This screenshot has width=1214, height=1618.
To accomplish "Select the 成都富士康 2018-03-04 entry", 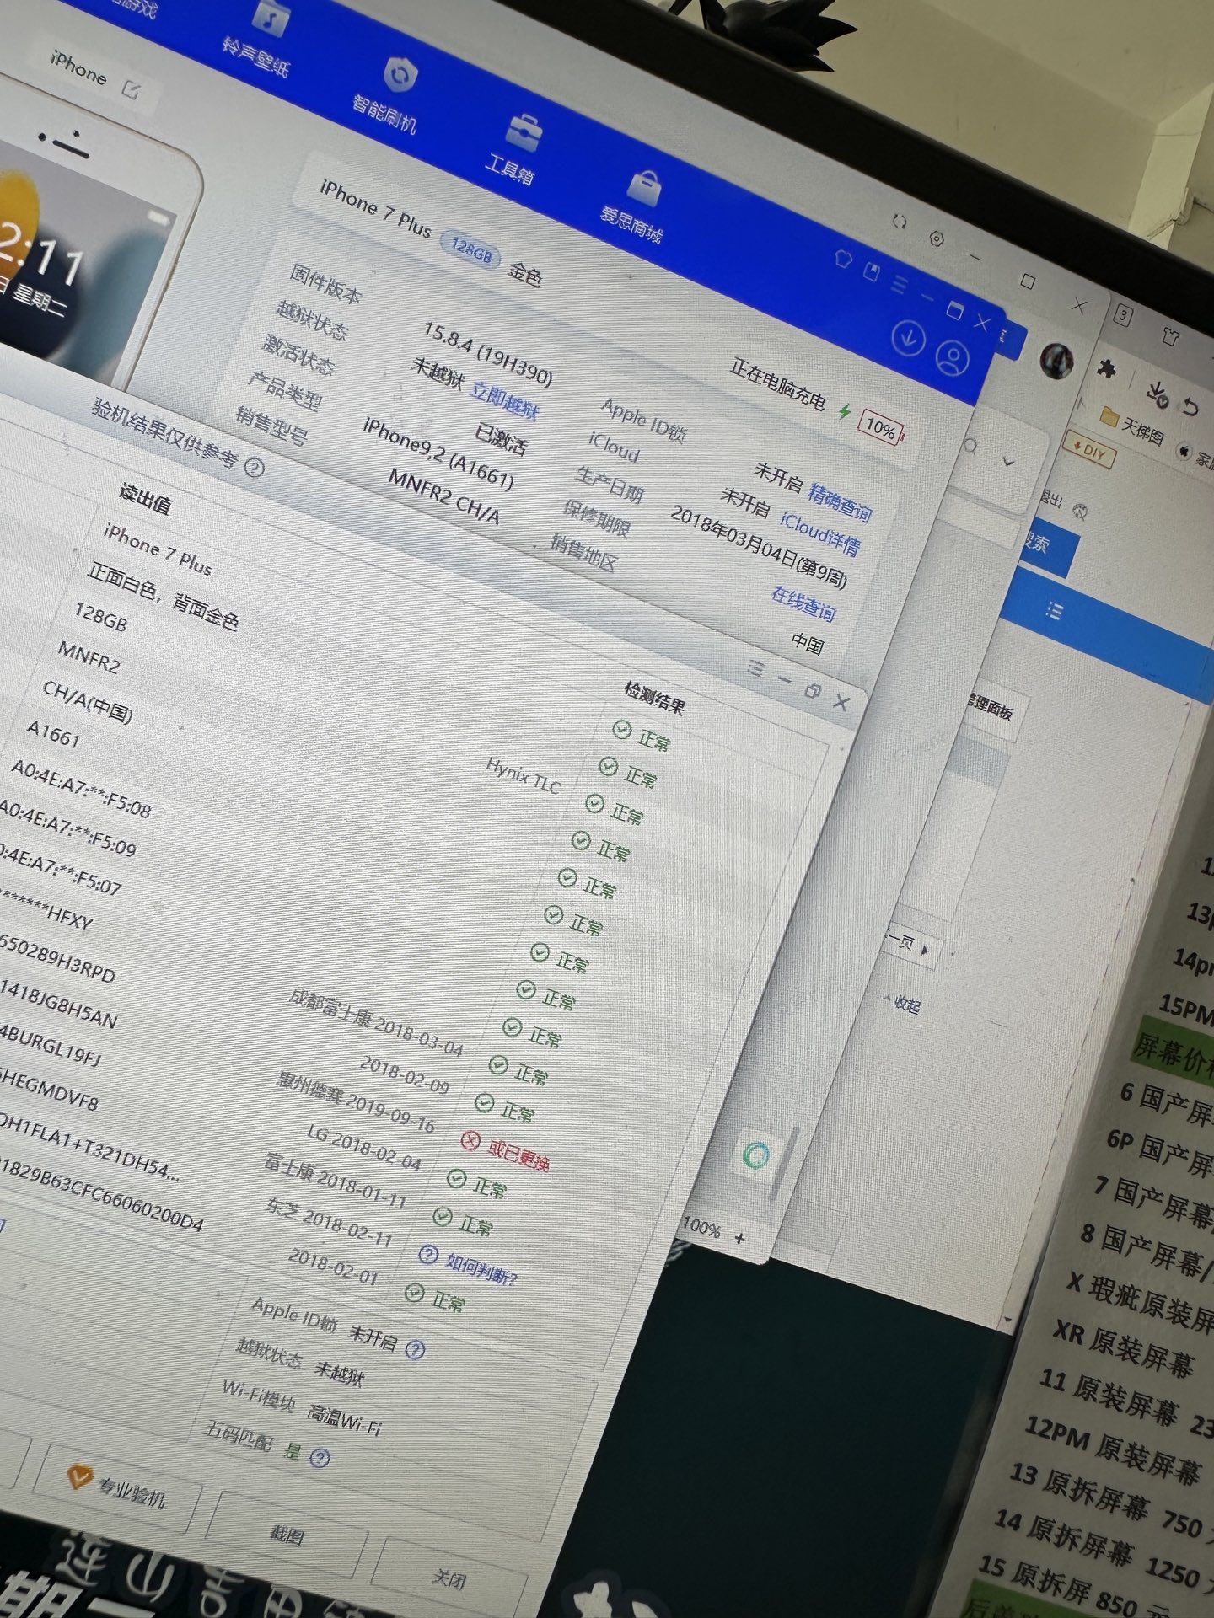I will click(x=375, y=1022).
